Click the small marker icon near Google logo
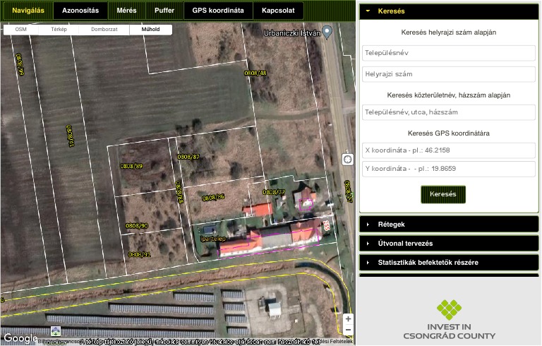 [x=56, y=331]
